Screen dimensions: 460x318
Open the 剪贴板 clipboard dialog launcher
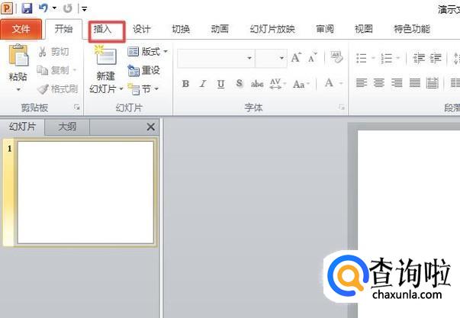coord(77,108)
